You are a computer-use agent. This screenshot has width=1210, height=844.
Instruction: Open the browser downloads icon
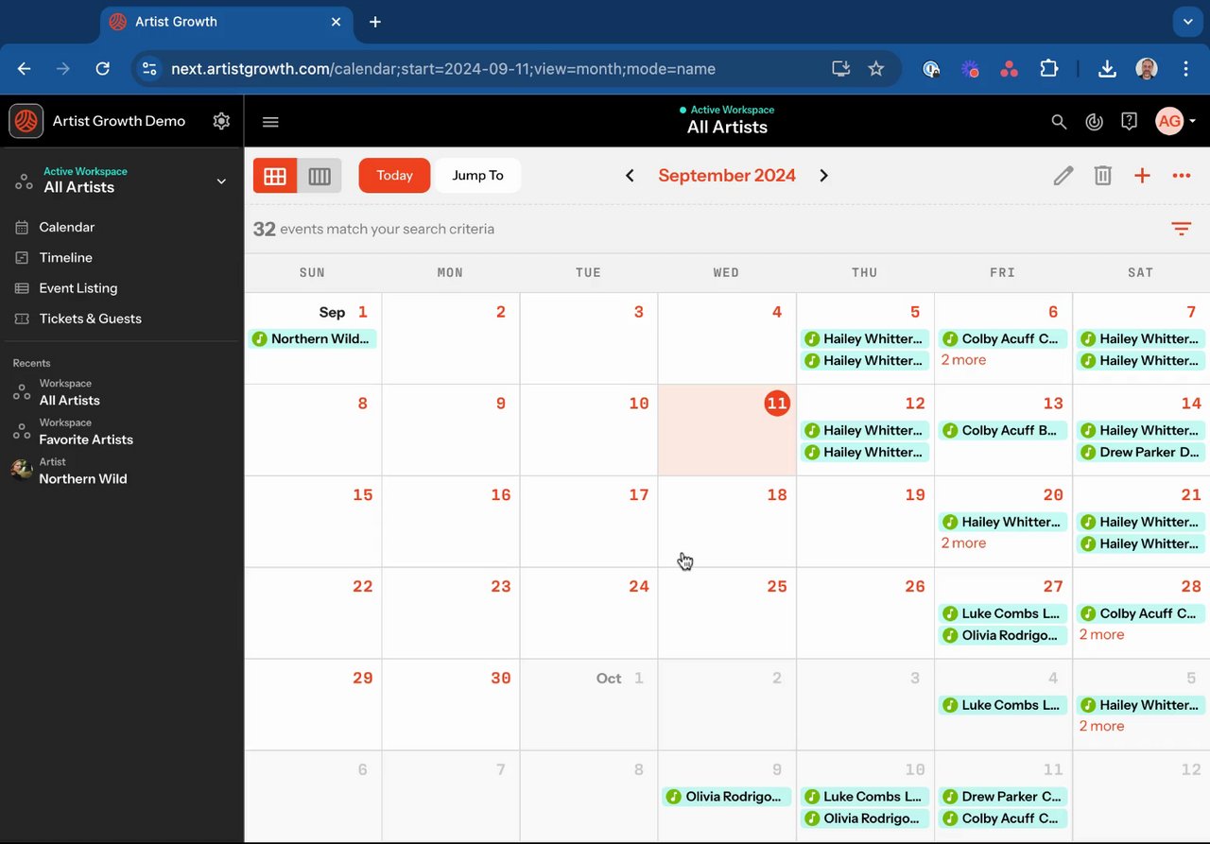(1107, 69)
